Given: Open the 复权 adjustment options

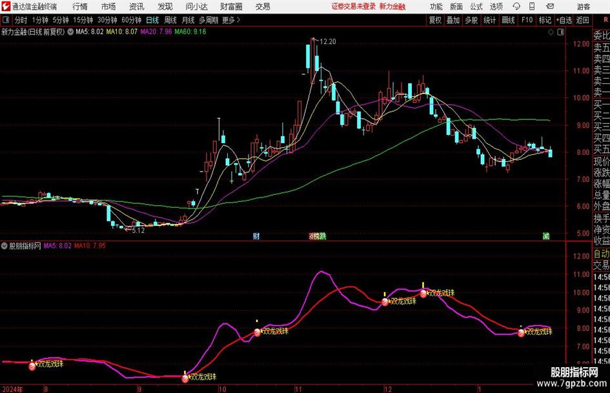Looking at the screenshot, I should [x=435, y=20].
